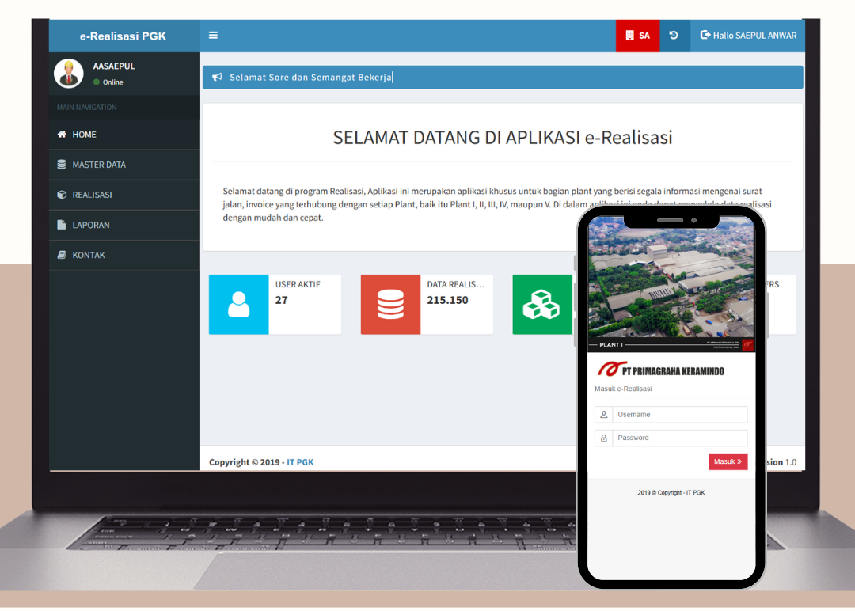The height and width of the screenshot is (611, 855).
Task: Click the USER AKTIF count 27
Action: (x=281, y=300)
